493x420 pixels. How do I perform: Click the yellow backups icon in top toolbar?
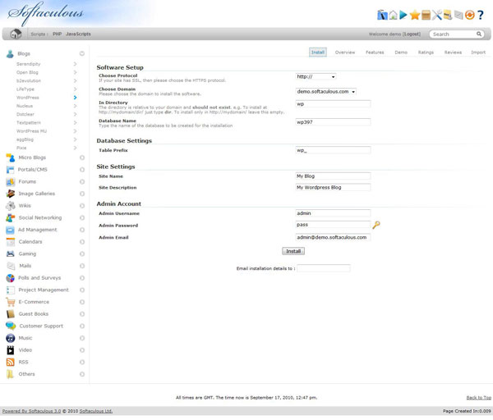point(448,15)
